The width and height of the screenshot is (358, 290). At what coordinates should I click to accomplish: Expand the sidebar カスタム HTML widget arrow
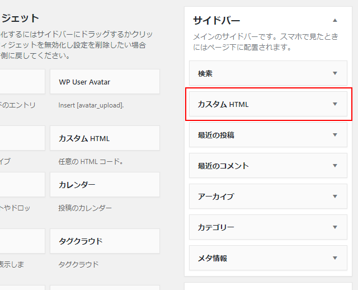[335, 104]
